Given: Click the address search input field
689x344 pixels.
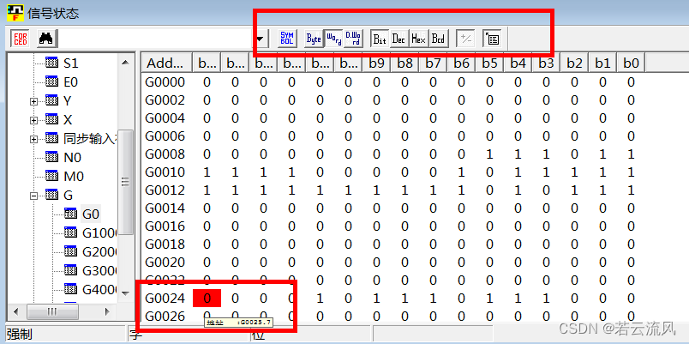Looking at the screenshot, I should pyautogui.click(x=156, y=39).
